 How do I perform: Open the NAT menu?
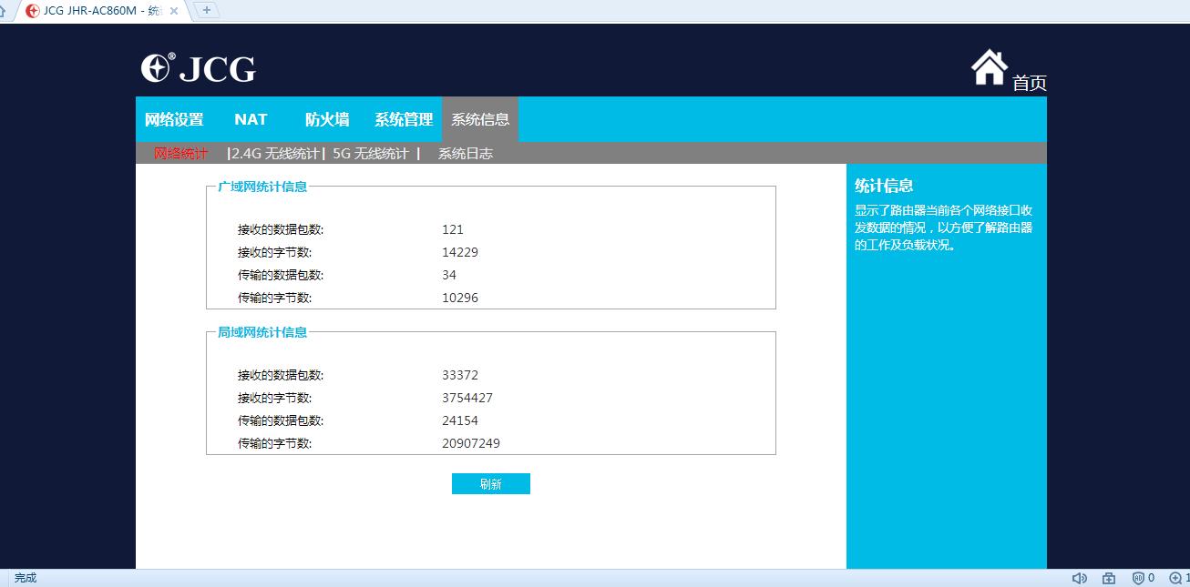(251, 119)
